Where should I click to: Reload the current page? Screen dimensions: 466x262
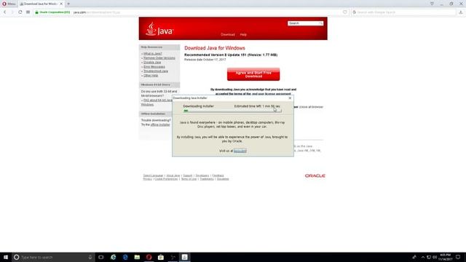tap(20, 12)
